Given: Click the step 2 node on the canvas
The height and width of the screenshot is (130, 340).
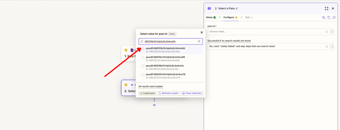Looking at the screenshot, I should (x=129, y=88).
